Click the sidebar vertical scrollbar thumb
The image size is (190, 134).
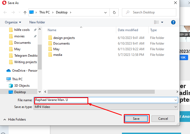coord(40,57)
